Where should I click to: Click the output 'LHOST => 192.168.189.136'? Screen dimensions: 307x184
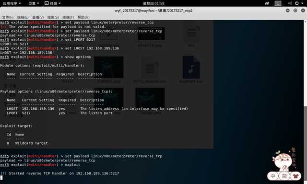point(26,53)
